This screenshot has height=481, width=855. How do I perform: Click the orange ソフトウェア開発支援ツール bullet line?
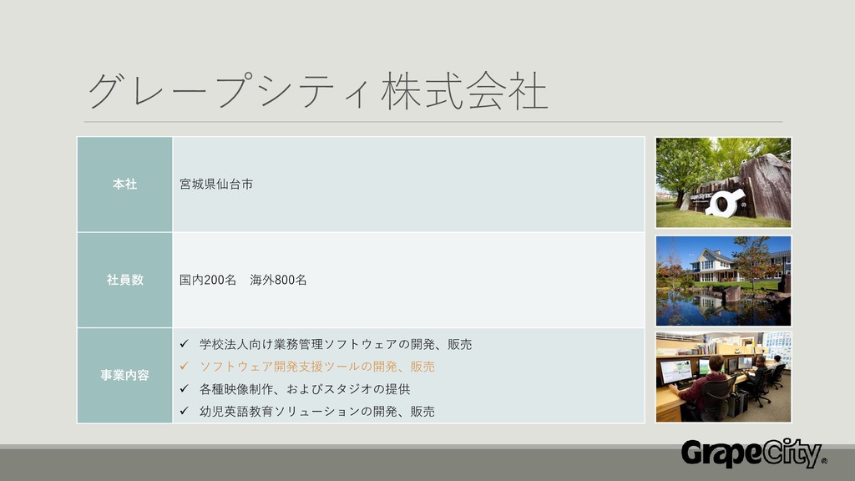click(316, 367)
